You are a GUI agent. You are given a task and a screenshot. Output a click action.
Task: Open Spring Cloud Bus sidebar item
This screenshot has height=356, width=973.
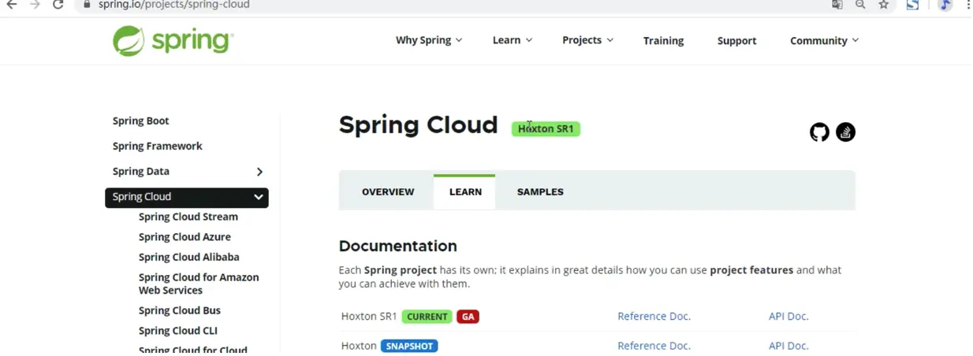point(179,310)
